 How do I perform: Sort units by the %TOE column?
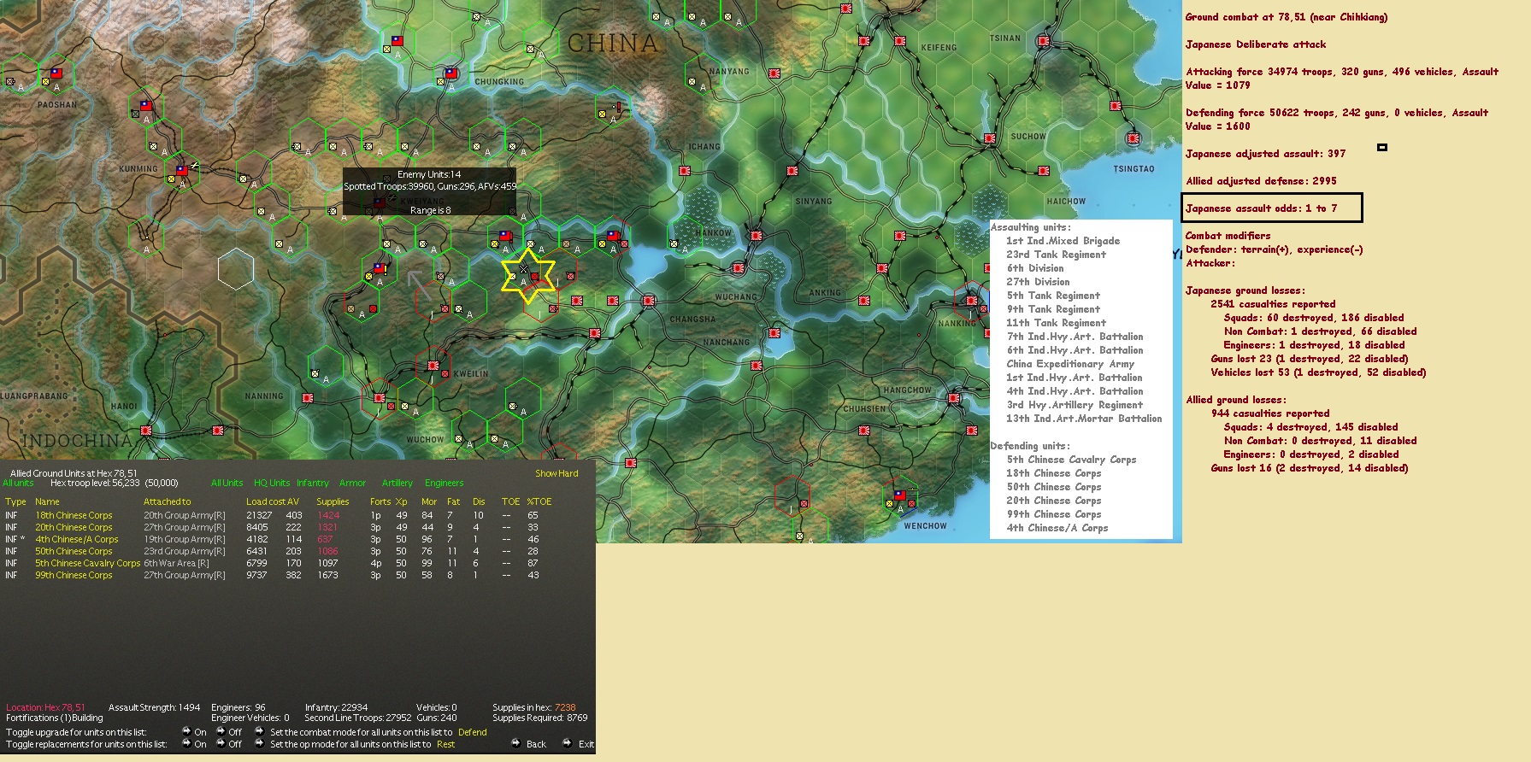pyautogui.click(x=539, y=501)
